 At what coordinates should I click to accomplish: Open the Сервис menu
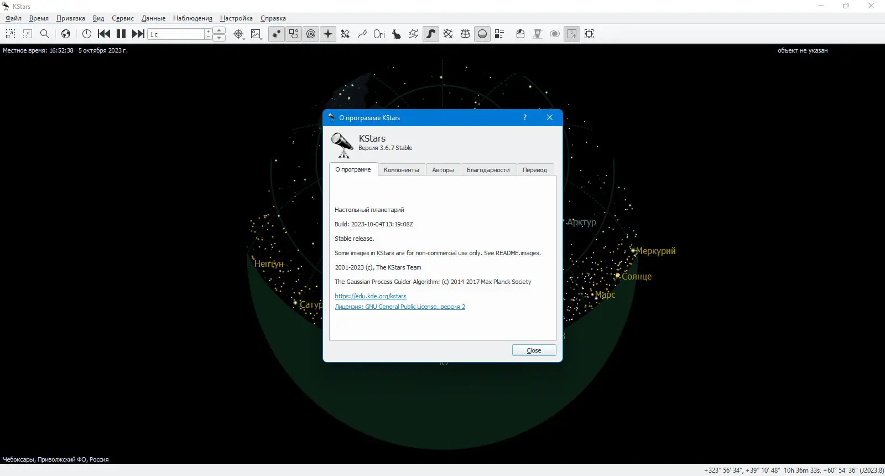coord(123,18)
